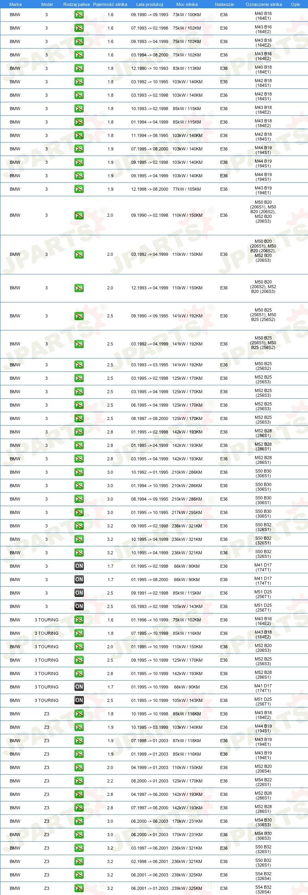
Task: Click the 217kW / 295KM power cell
Action: click(187, 512)
